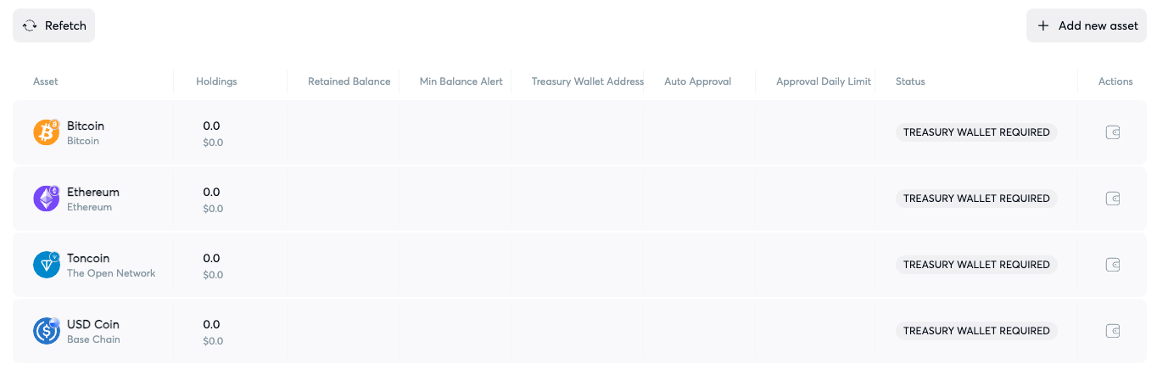The height and width of the screenshot is (381, 1157).
Task: Open wallet action for Bitcoin row
Action: [x=1113, y=132]
